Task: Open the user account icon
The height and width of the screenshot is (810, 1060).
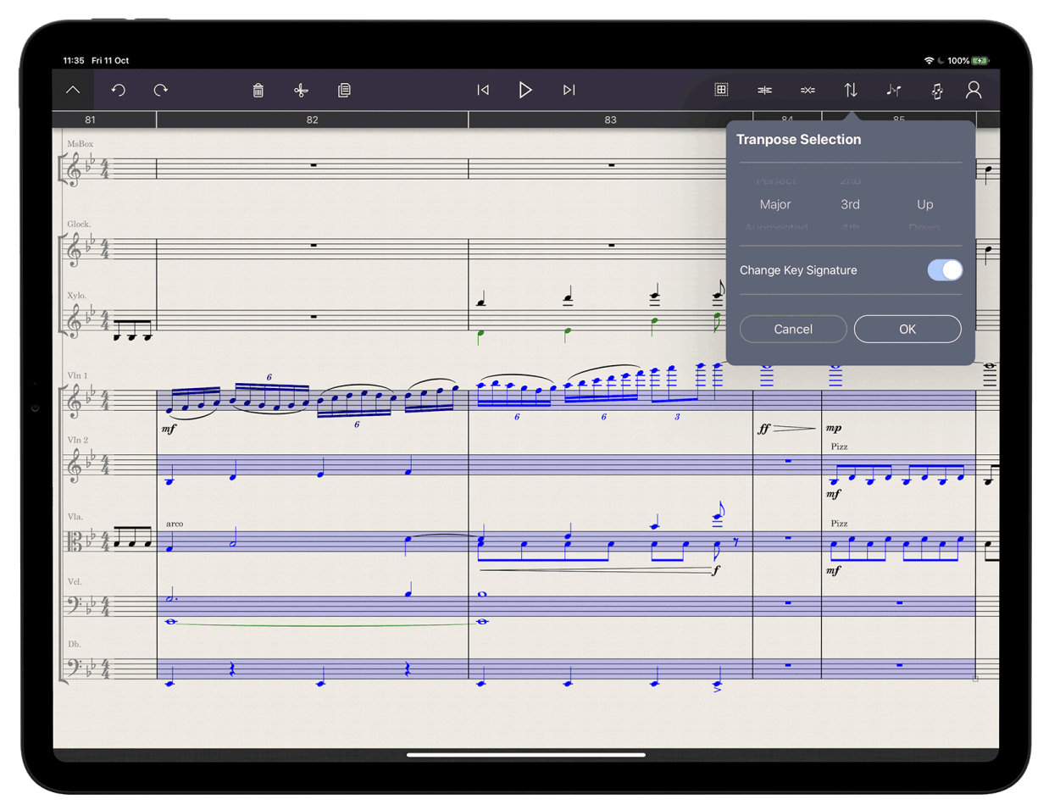Action: [973, 91]
